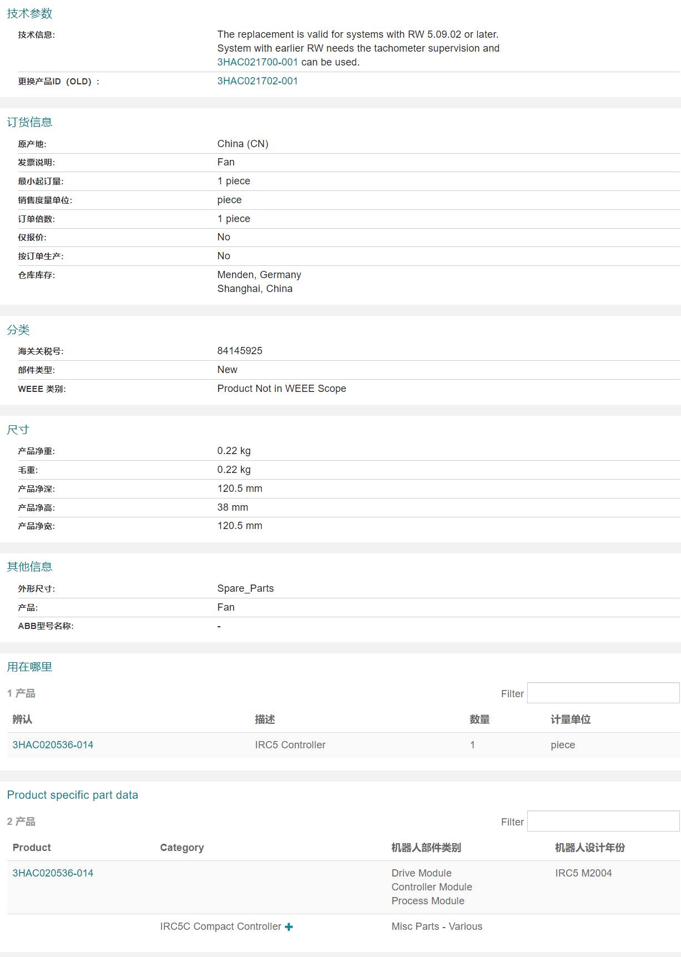Sort by the 辨认 column header
The width and height of the screenshot is (681, 957).
point(22,719)
